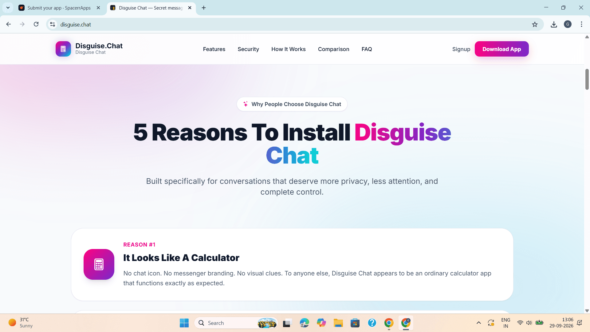The height and width of the screenshot is (332, 590).
Task: Click the page vertical scrollbar thumb
Action: (x=587, y=79)
